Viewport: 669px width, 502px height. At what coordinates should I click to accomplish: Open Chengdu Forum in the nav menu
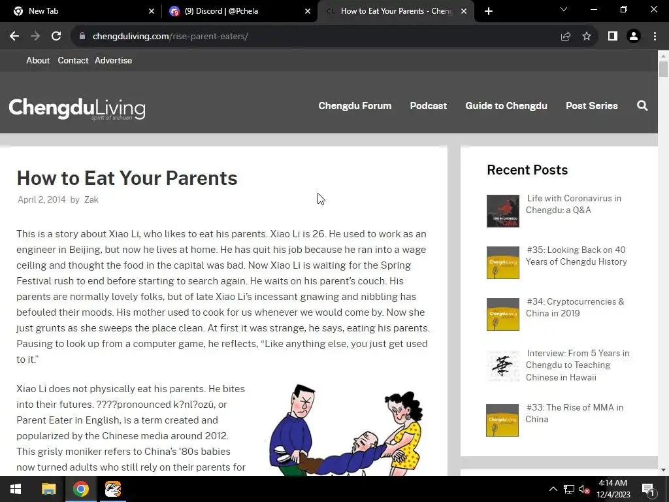[355, 105]
